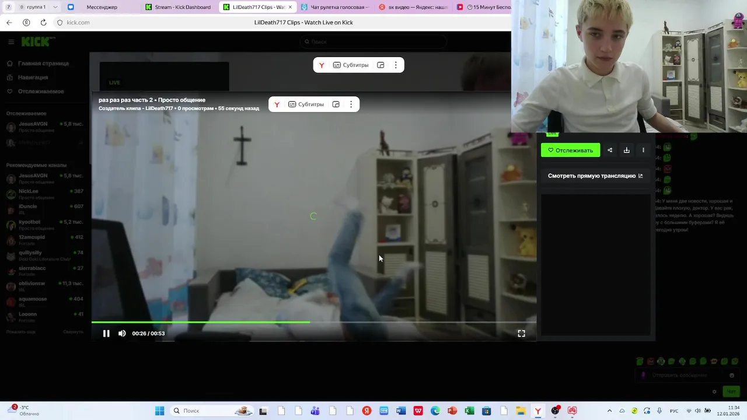Screen dimensions: 747x420
Task: Switch to 15 Минут tab
Action: (x=483, y=7)
